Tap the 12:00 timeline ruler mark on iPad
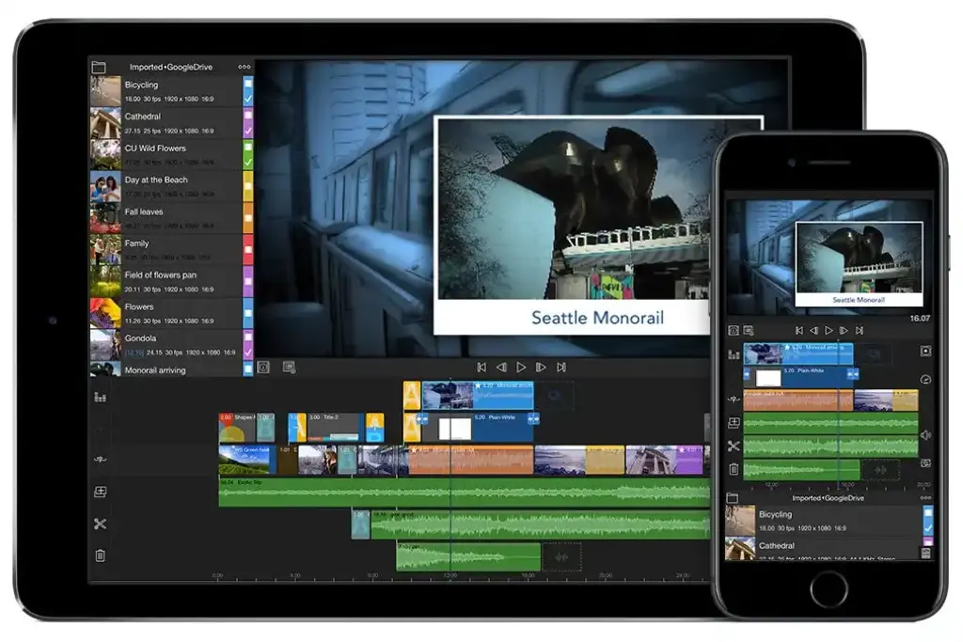This screenshot has width=963, height=642. click(x=450, y=575)
